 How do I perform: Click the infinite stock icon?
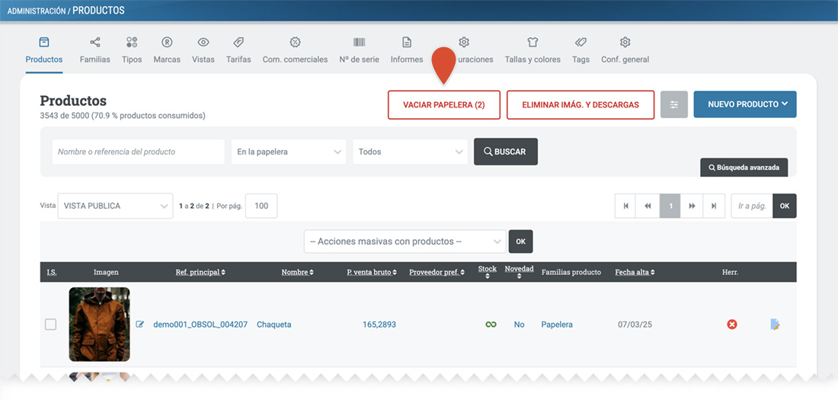click(x=491, y=324)
